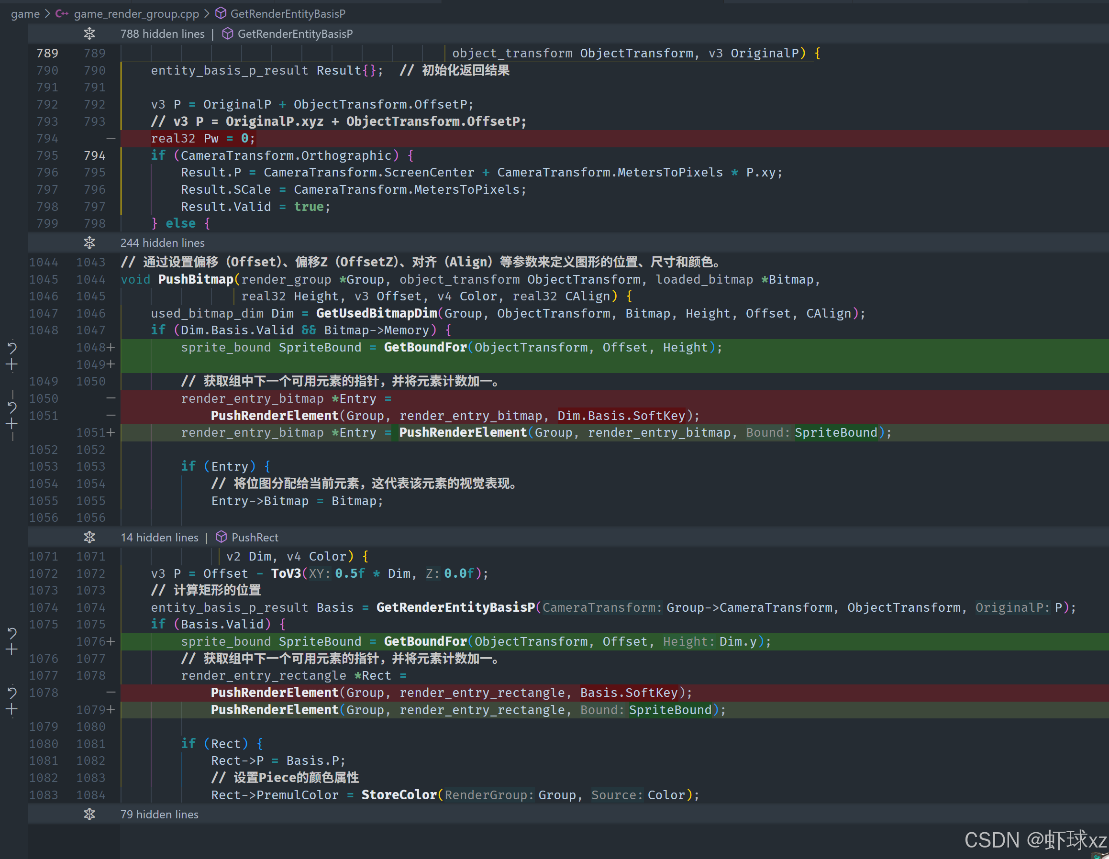Open the game folder breadcrumb
The width and height of the screenshot is (1109, 859).
(x=25, y=14)
